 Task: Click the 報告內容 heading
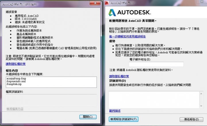[x=12, y=71]
